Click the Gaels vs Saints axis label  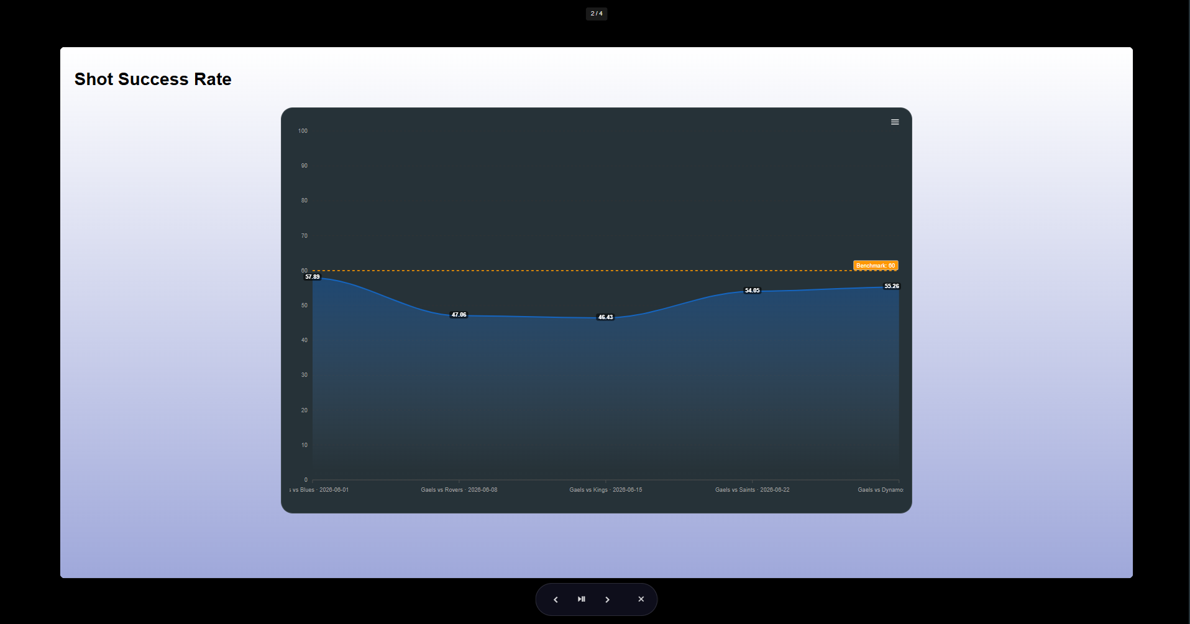click(x=753, y=490)
